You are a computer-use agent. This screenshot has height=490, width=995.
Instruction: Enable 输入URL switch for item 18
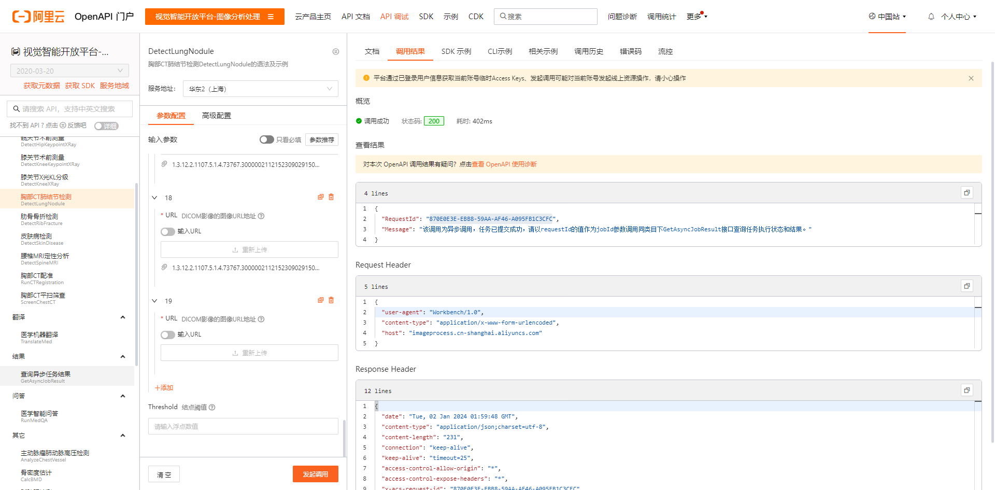(x=167, y=231)
